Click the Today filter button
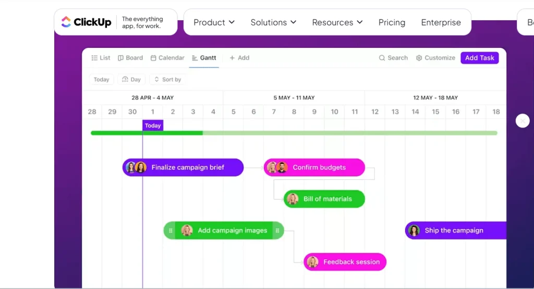Image resolution: width=534 pixels, height=289 pixels. [x=102, y=79]
